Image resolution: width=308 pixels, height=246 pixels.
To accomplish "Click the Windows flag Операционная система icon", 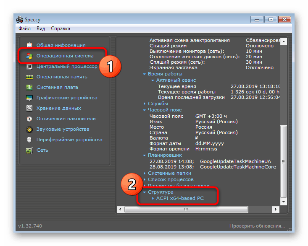I will [29, 56].
